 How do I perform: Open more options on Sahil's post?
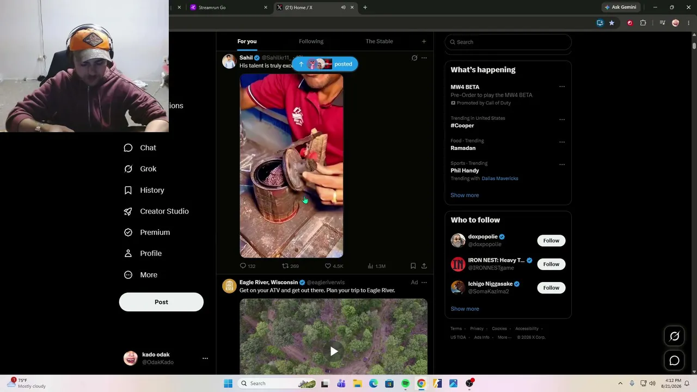pos(424,58)
